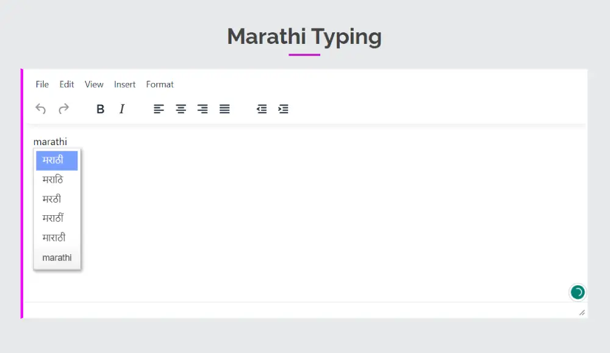Undo the last action
Viewport: 610px width, 353px height.
(40, 109)
